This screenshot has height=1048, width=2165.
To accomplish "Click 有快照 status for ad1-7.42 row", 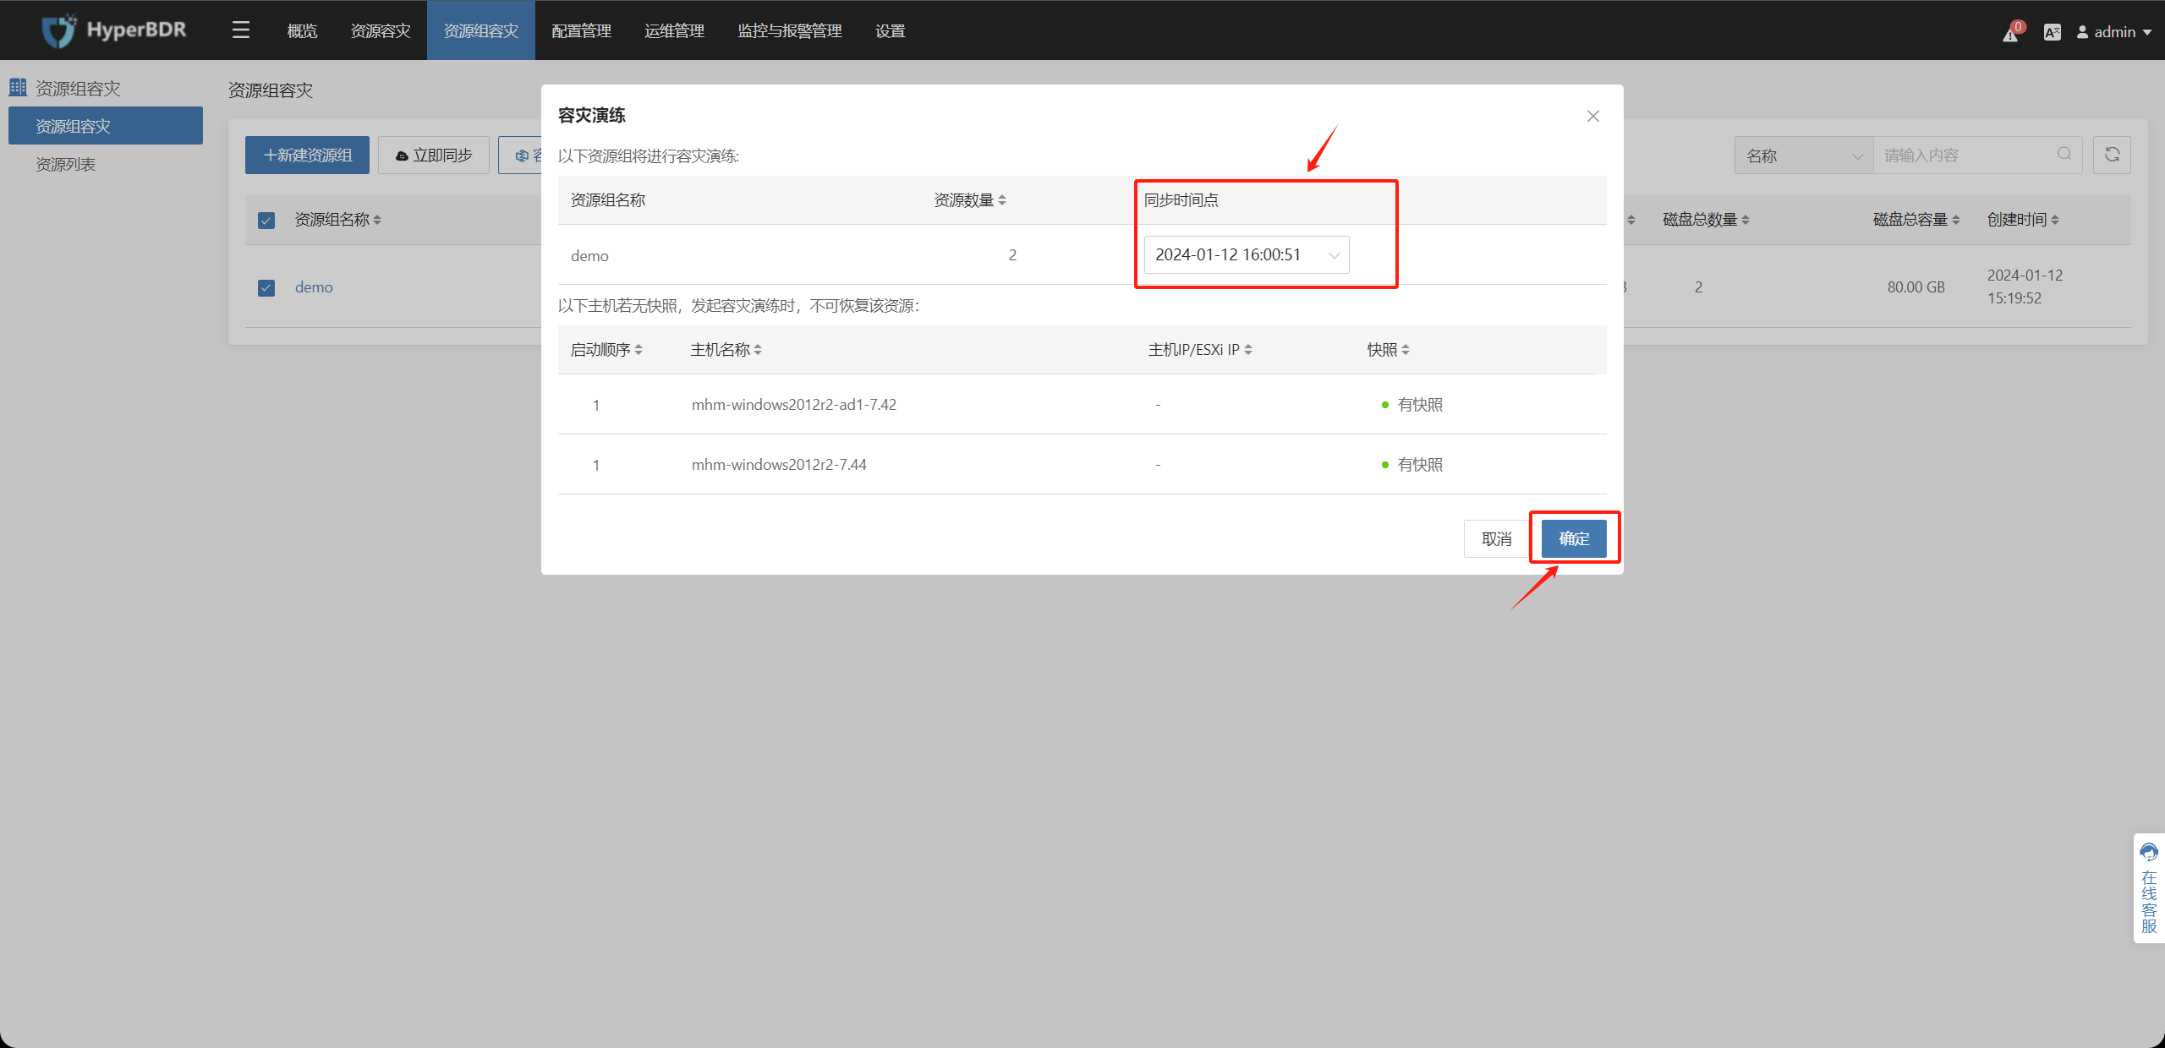I will 1412,405.
